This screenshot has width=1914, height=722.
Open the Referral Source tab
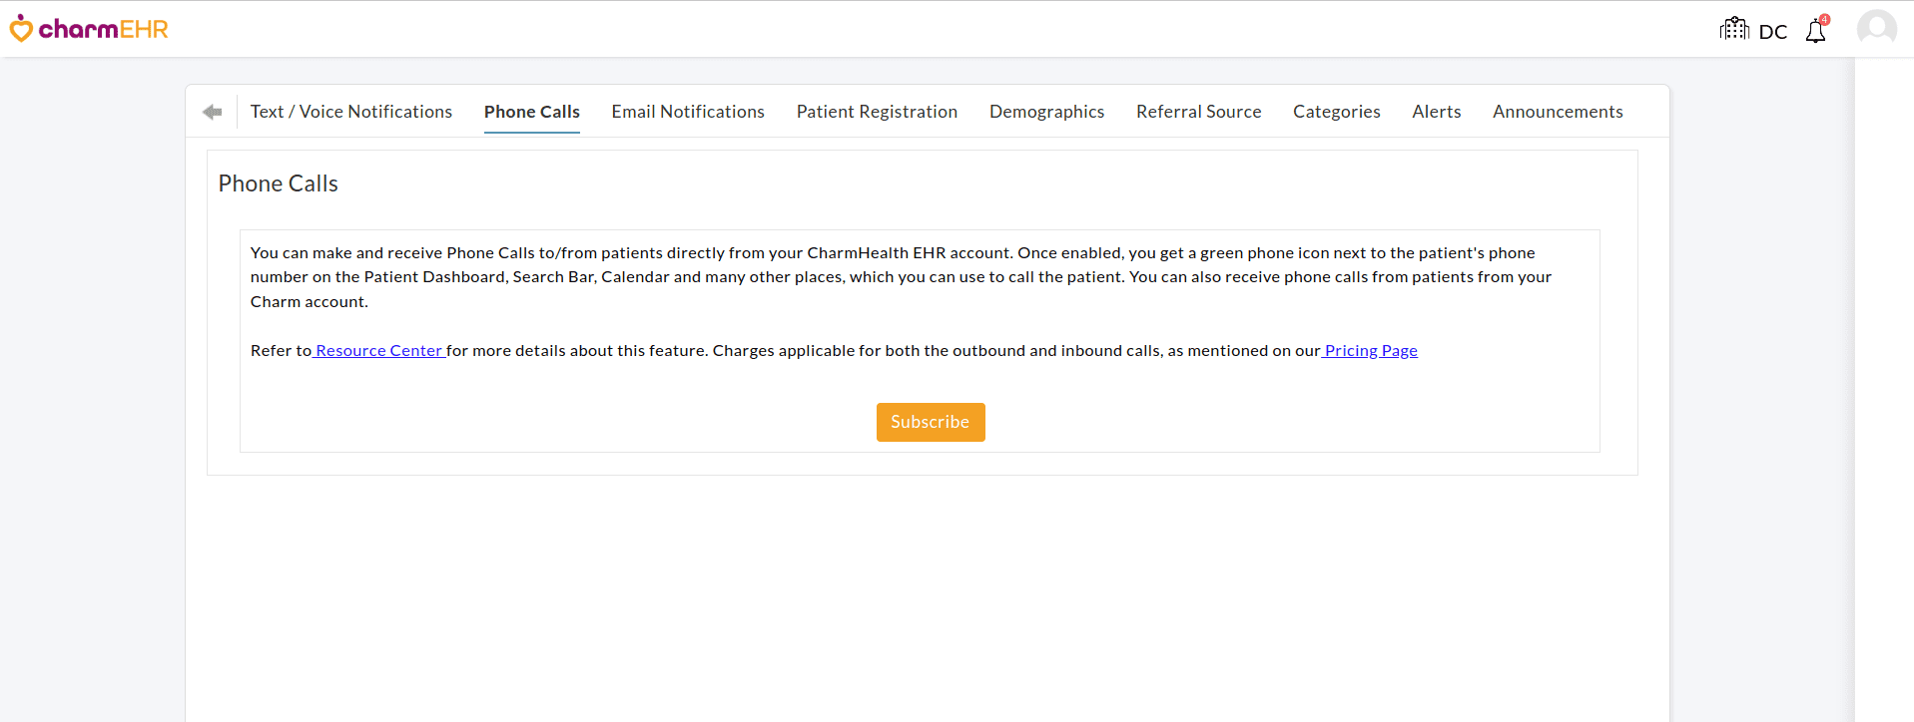pos(1198,112)
